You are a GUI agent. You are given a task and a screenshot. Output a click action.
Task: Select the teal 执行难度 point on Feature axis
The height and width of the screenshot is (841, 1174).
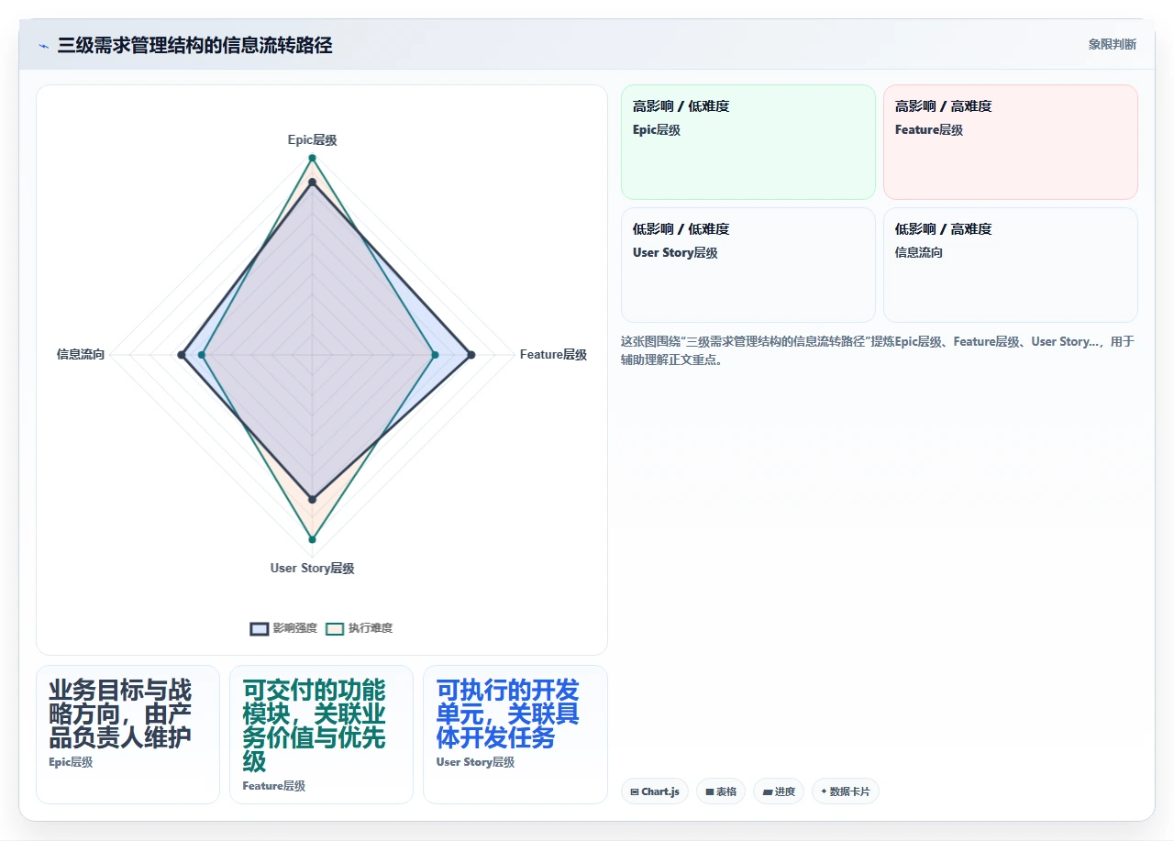(435, 354)
